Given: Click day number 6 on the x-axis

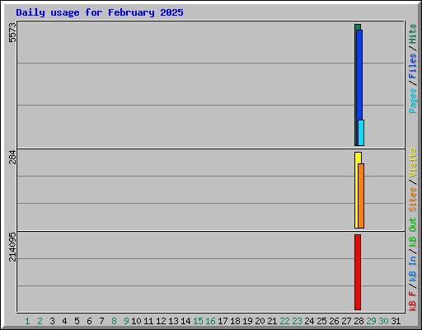Looking at the screenshot, I should (x=89, y=321).
